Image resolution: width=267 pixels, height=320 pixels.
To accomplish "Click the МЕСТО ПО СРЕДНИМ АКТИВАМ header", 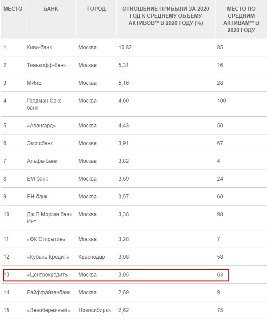I will [241, 20].
